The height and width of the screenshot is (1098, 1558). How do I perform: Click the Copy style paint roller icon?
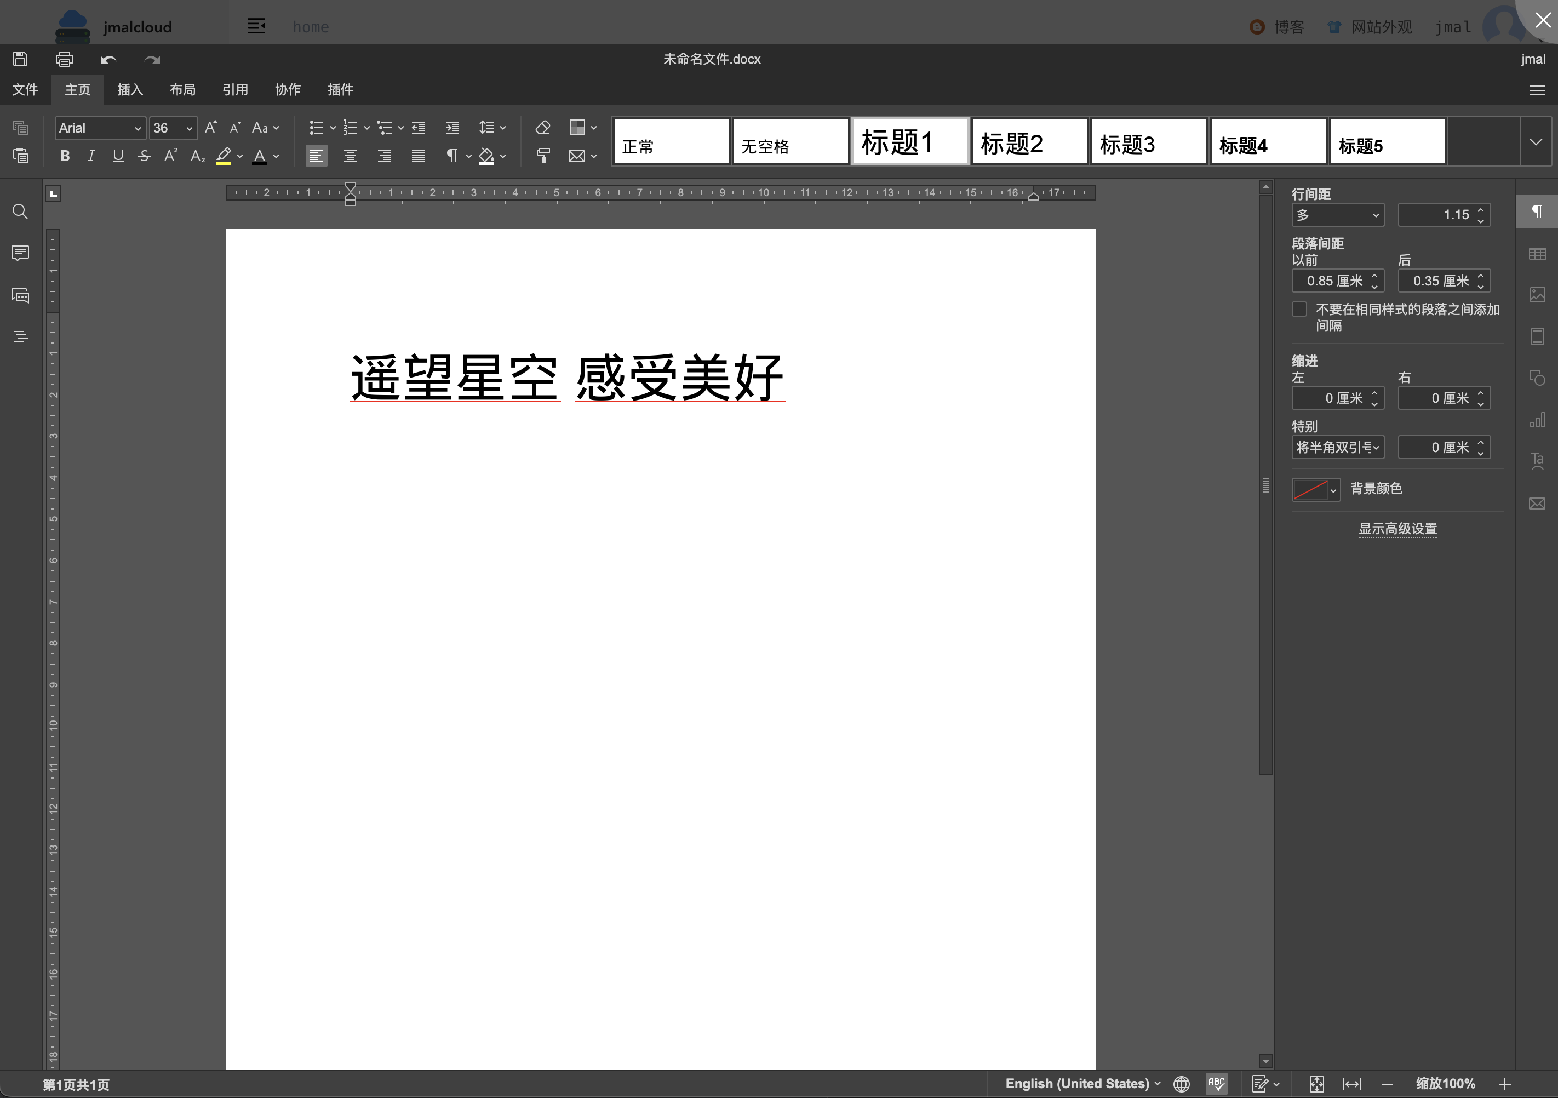pos(542,156)
